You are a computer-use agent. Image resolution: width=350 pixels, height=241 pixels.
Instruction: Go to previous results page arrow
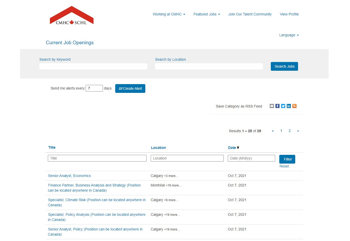pyautogui.click(x=273, y=131)
